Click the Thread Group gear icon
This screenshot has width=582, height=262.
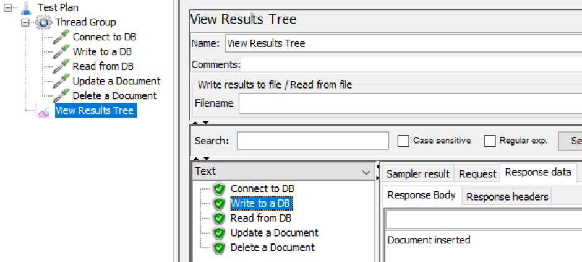click(43, 22)
